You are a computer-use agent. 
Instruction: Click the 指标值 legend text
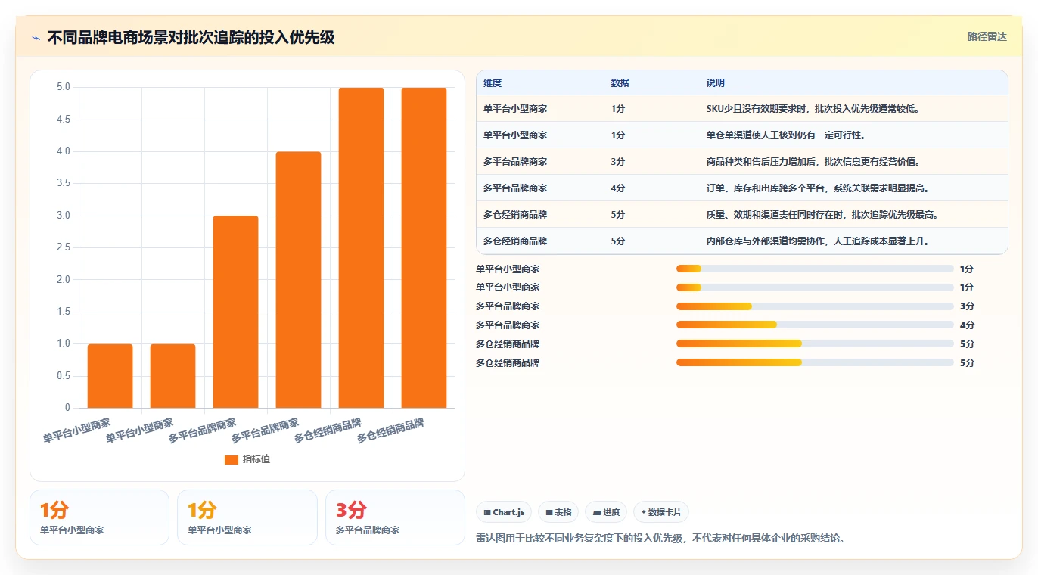256,460
